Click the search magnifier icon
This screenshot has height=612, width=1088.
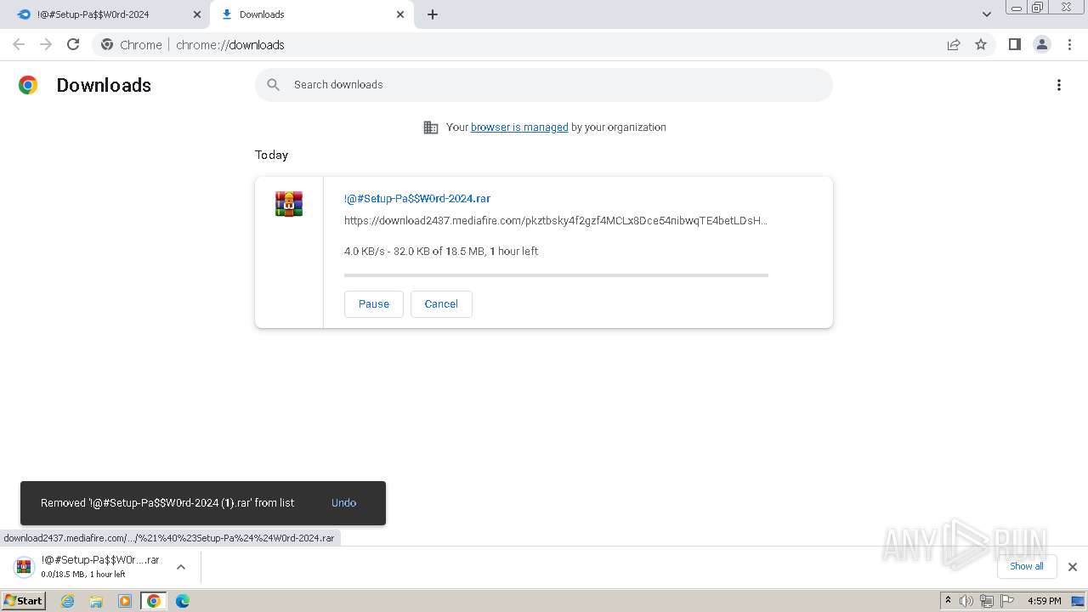pyautogui.click(x=274, y=85)
